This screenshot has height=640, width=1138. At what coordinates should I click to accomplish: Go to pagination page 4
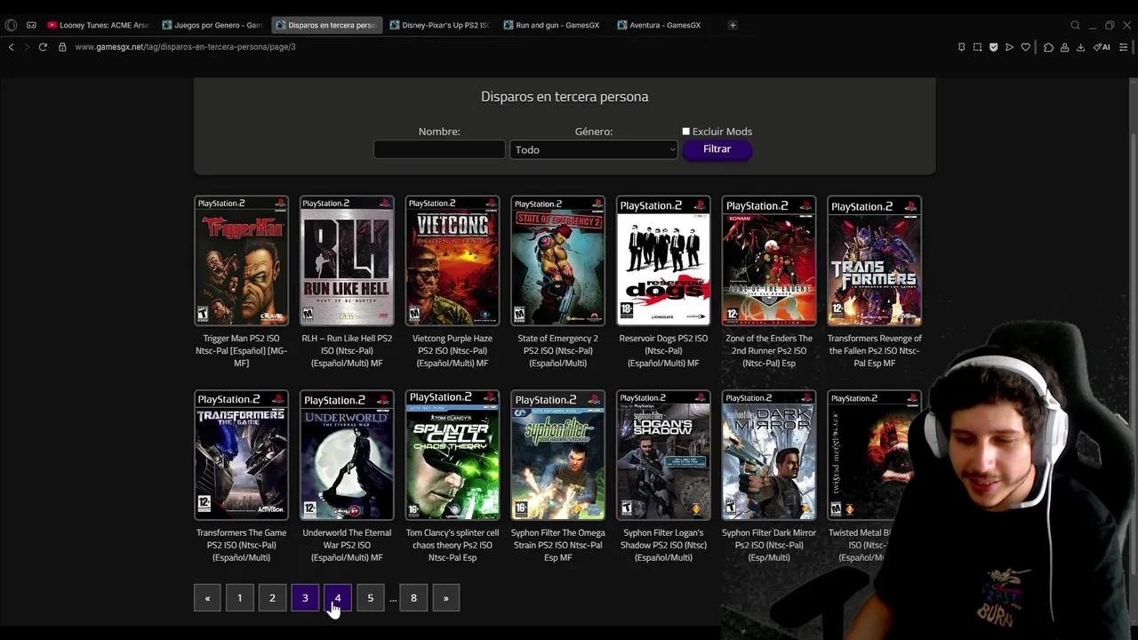[x=338, y=598]
